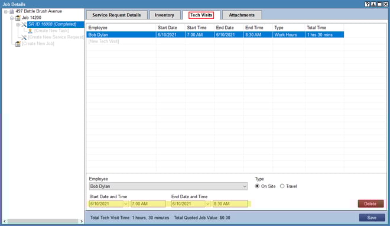Click the Create New Service Request tools icon
Viewport: 390px width, 226px height.
[x=24, y=37]
